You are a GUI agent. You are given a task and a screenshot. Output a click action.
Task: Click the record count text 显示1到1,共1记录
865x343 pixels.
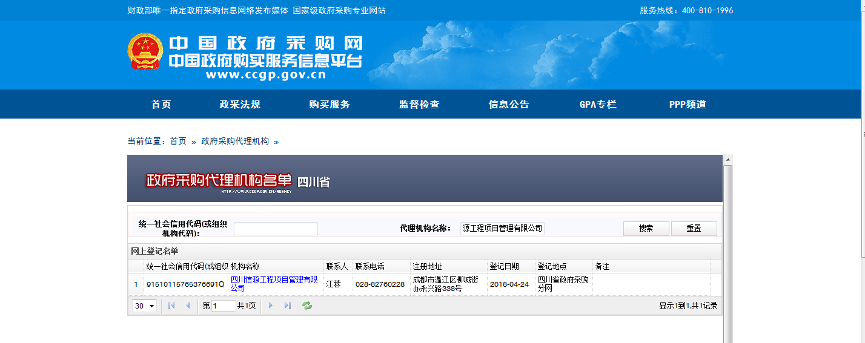tap(688, 306)
